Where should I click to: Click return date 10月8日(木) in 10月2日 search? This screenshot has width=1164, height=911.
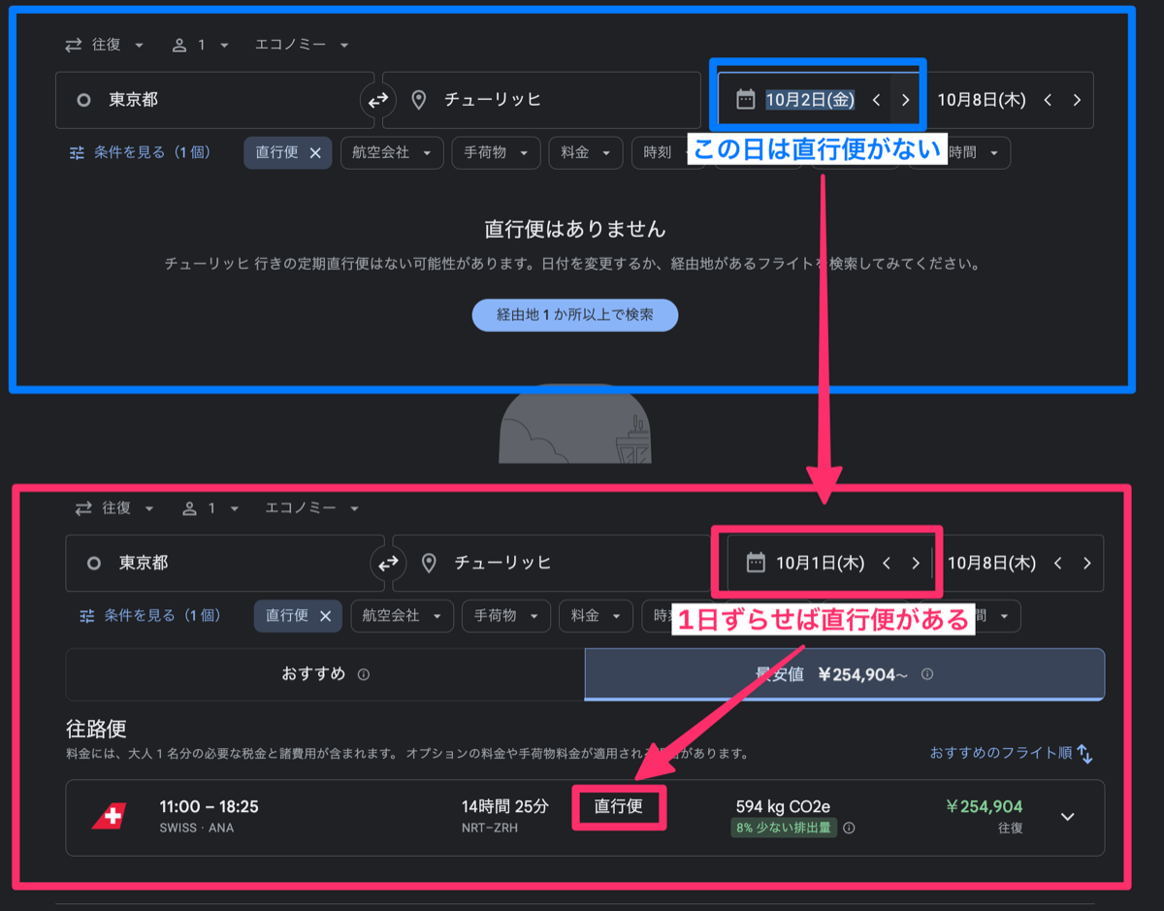coord(982,100)
